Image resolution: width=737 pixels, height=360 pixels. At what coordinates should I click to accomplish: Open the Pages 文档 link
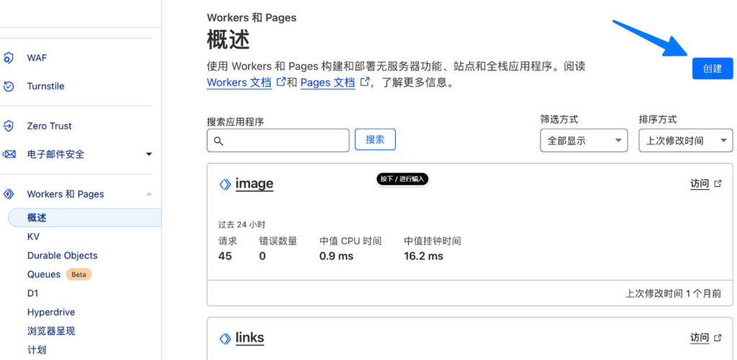click(327, 83)
